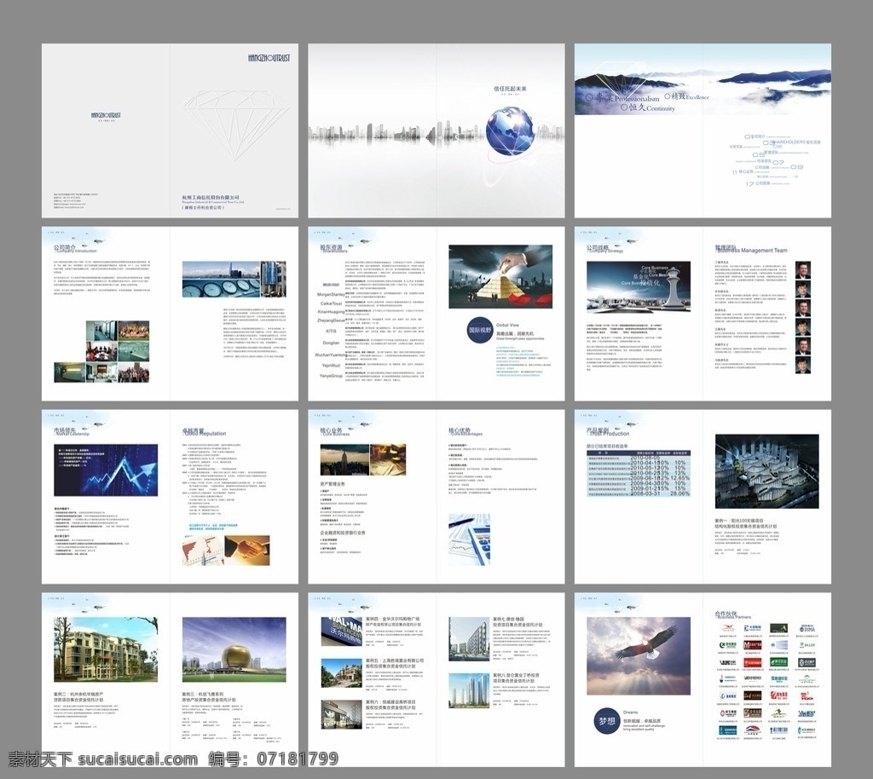Click the 合作伙伴 Business Partners heading

tap(733, 615)
